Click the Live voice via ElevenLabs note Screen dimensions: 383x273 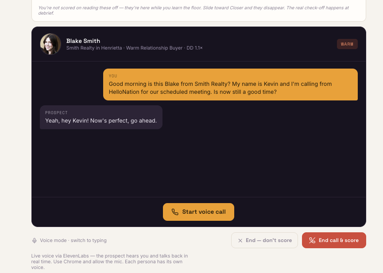(x=109, y=261)
